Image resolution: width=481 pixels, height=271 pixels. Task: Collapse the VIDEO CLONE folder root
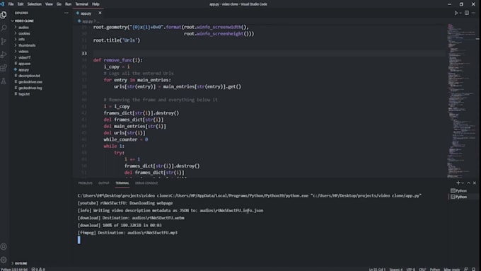point(24,21)
